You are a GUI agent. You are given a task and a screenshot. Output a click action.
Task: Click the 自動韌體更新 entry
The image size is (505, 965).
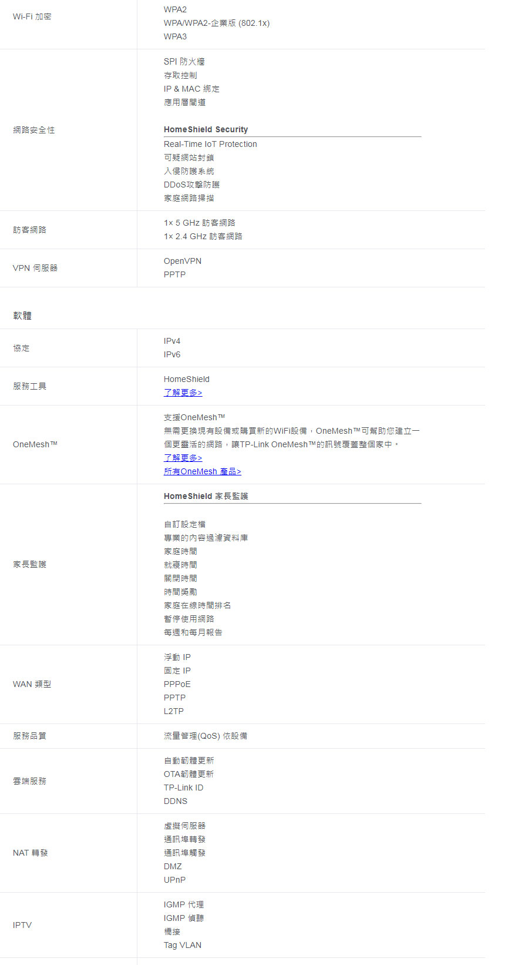click(188, 760)
